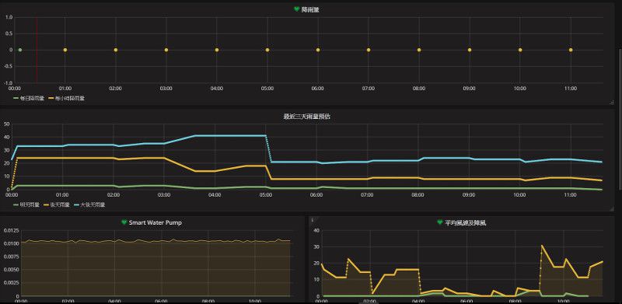Click the heart alert icon beside 平均風速及陣風
The width and height of the screenshot is (622, 304).
click(439, 222)
